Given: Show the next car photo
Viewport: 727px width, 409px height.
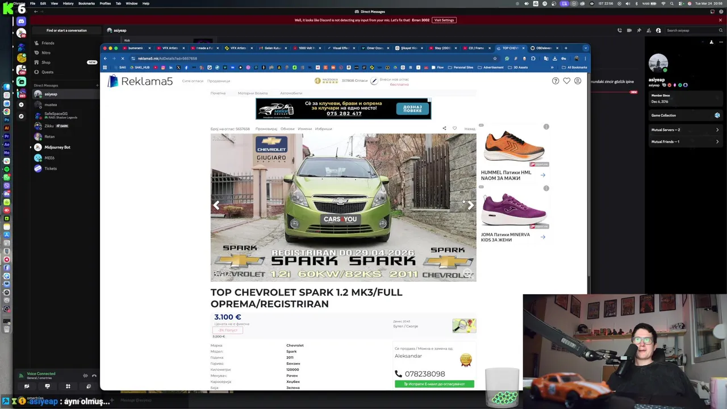Looking at the screenshot, I should click(470, 206).
